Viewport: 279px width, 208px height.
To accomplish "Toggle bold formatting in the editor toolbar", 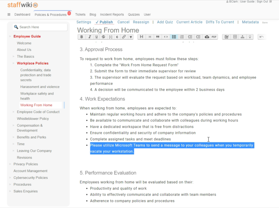I will [x=82, y=37].
